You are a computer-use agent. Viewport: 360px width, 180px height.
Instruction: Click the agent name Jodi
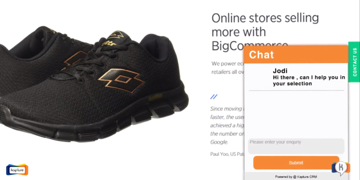tap(280, 71)
